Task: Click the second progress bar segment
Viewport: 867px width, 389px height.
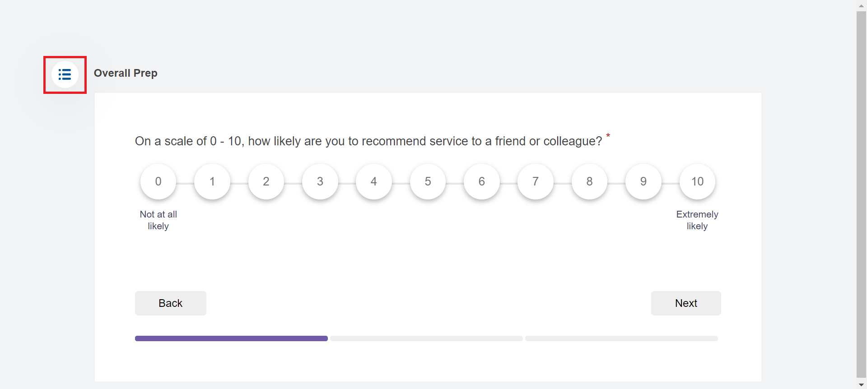Action: pos(426,338)
